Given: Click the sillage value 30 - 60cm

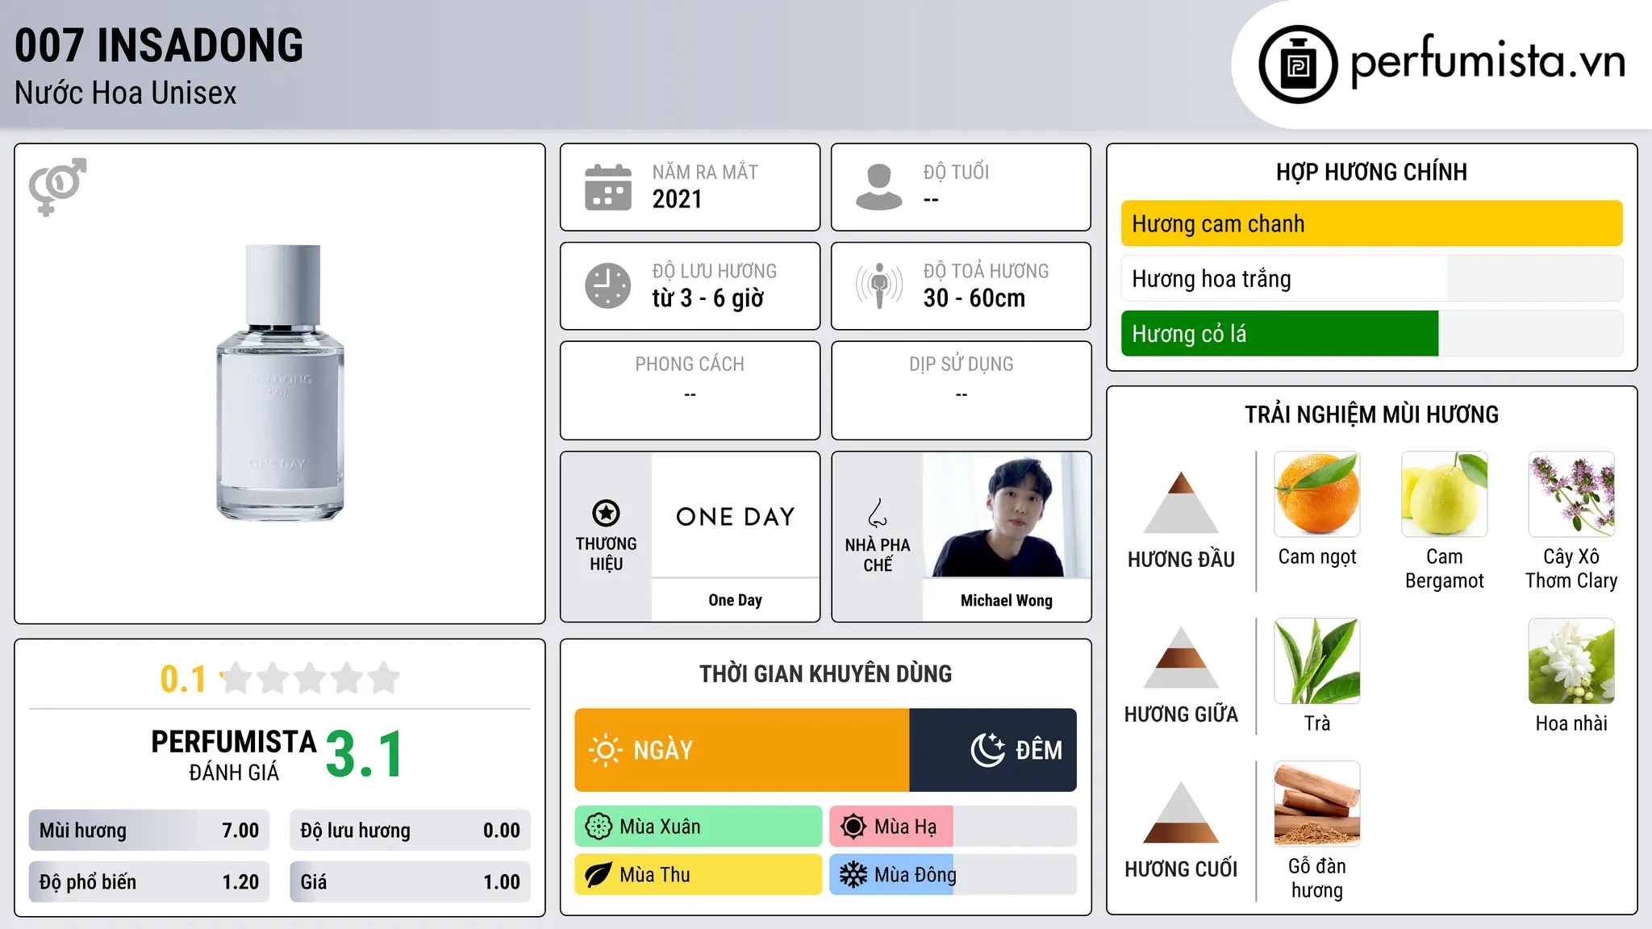Looking at the screenshot, I should click(974, 298).
